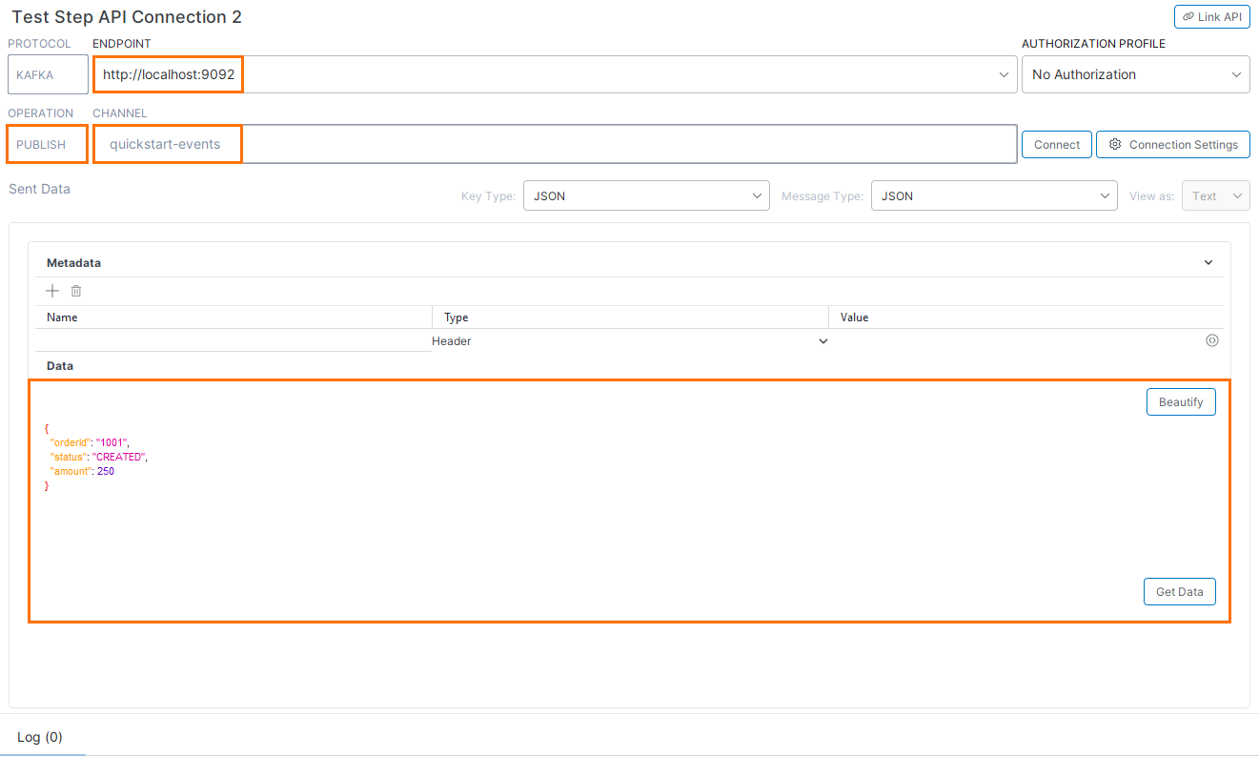Open the Endpoint dropdown arrow
The height and width of the screenshot is (757, 1259).
click(x=1005, y=74)
